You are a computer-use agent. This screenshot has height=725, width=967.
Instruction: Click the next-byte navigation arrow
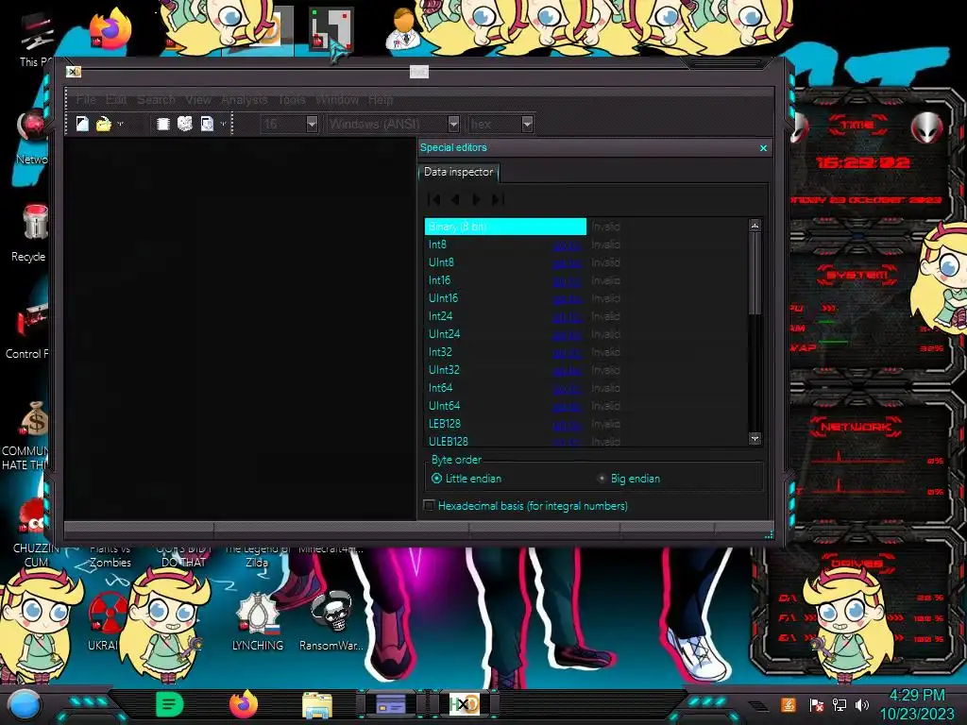tap(476, 199)
